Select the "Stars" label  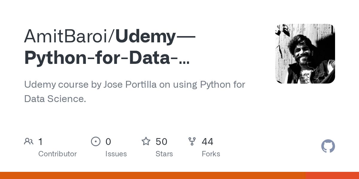tap(164, 154)
